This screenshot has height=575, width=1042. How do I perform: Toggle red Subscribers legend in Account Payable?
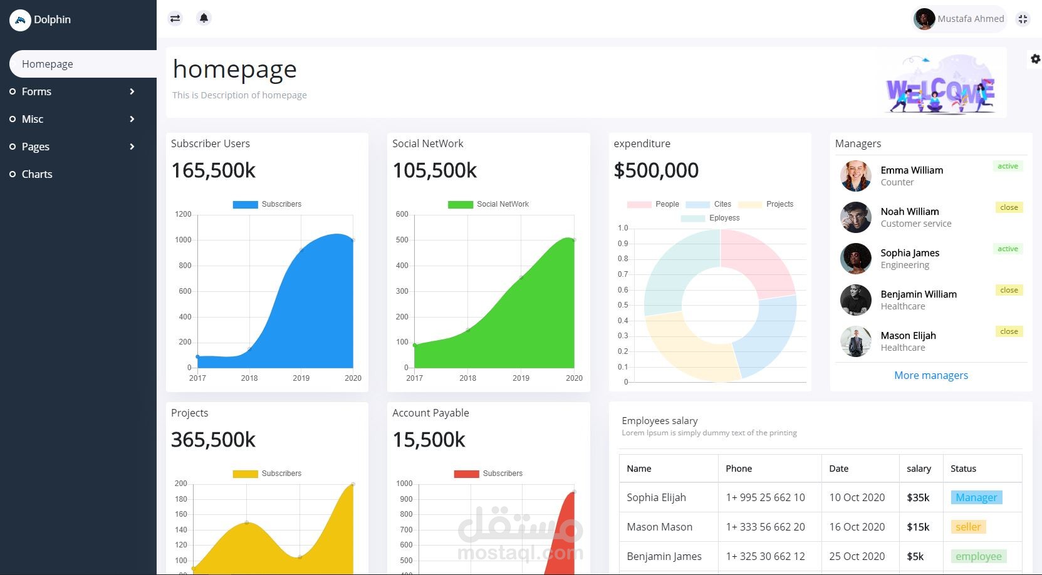(x=488, y=474)
